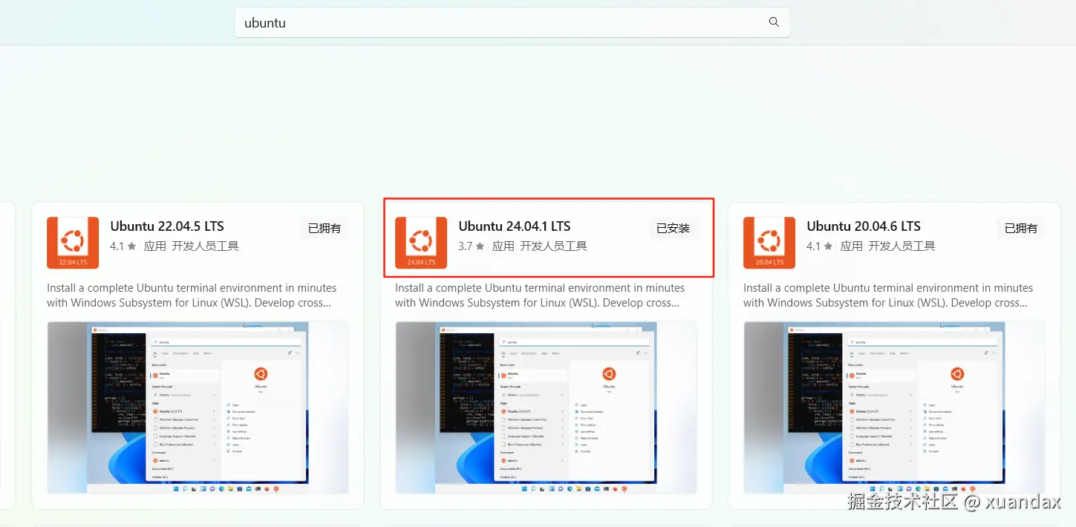
Task: Click 开发人员工具 label on Ubuntu 22.04.5 card
Action: pyautogui.click(x=206, y=246)
